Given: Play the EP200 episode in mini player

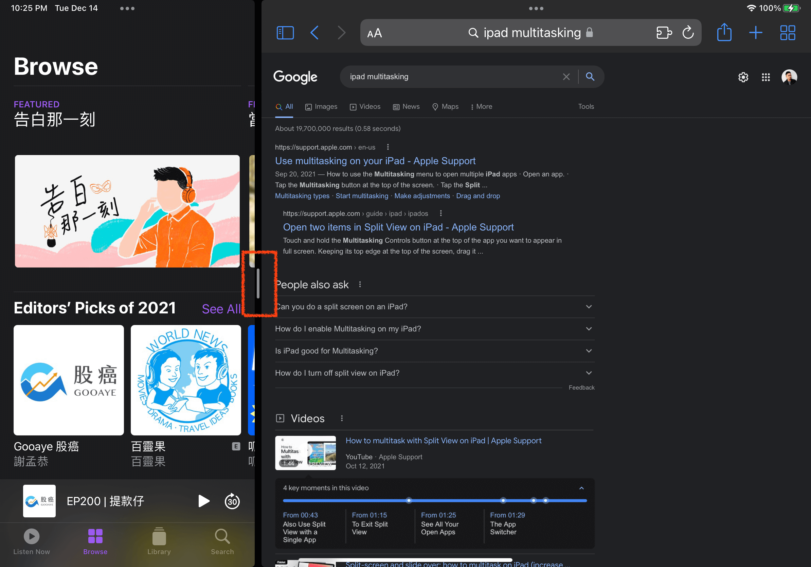Looking at the screenshot, I should pos(204,501).
